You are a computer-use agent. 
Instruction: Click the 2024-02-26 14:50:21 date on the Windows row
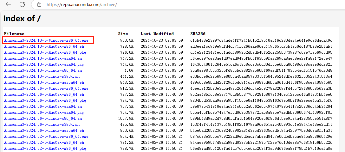(x=162, y=137)
